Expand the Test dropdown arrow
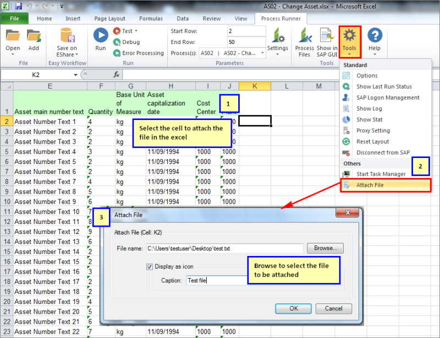This screenshot has height=338, width=440. pos(136,31)
